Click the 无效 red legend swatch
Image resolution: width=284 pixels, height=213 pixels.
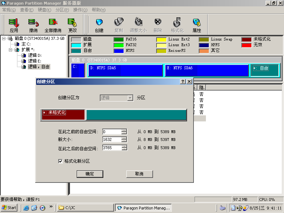(x=246, y=45)
